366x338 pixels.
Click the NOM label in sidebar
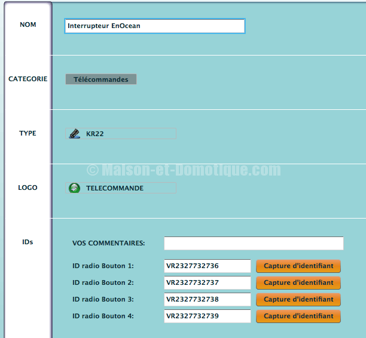[x=28, y=24]
